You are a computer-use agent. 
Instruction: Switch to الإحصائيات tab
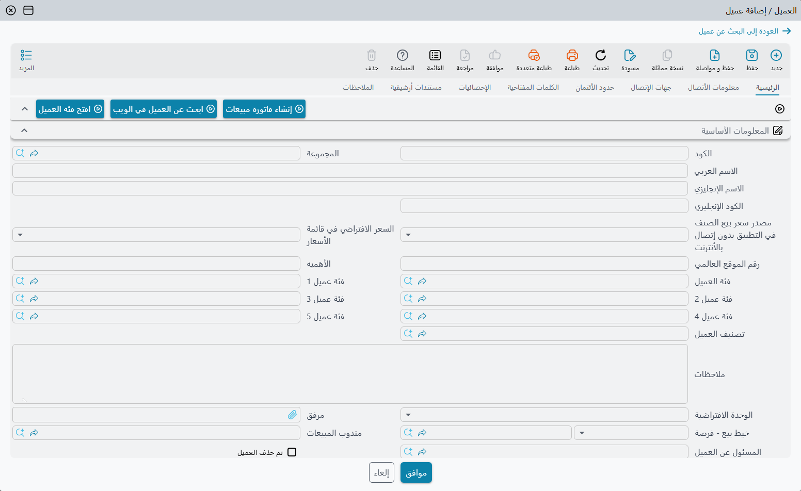pyautogui.click(x=475, y=88)
